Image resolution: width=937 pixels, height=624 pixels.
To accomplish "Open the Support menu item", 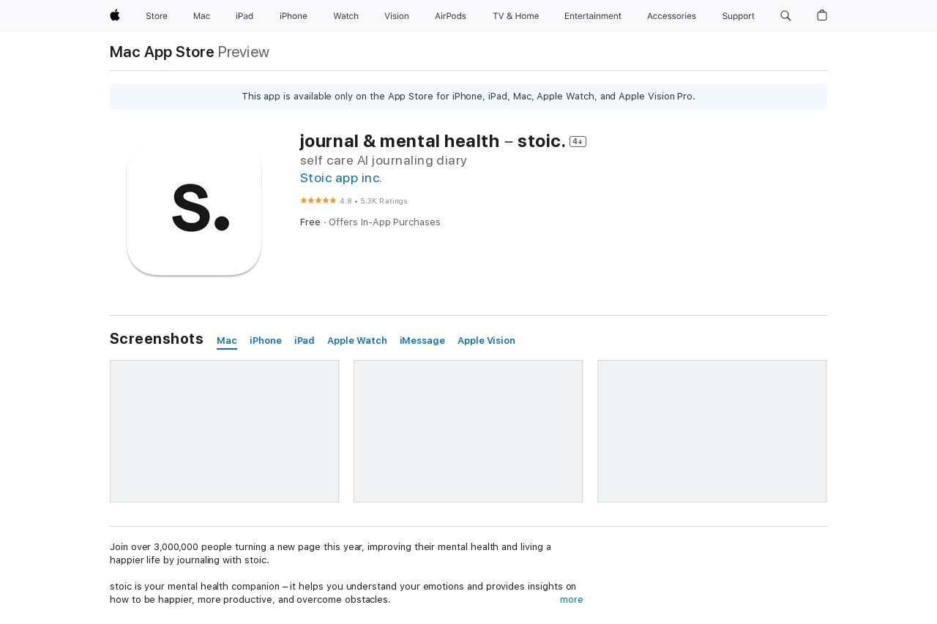I will point(738,16).
